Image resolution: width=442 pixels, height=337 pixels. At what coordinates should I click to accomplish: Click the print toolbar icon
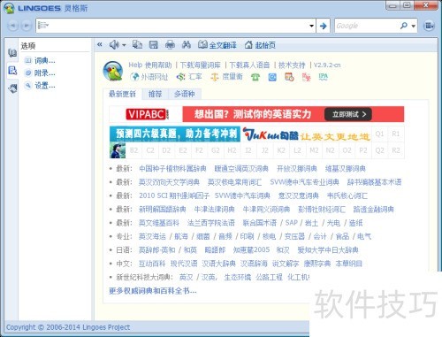point(170,45)
